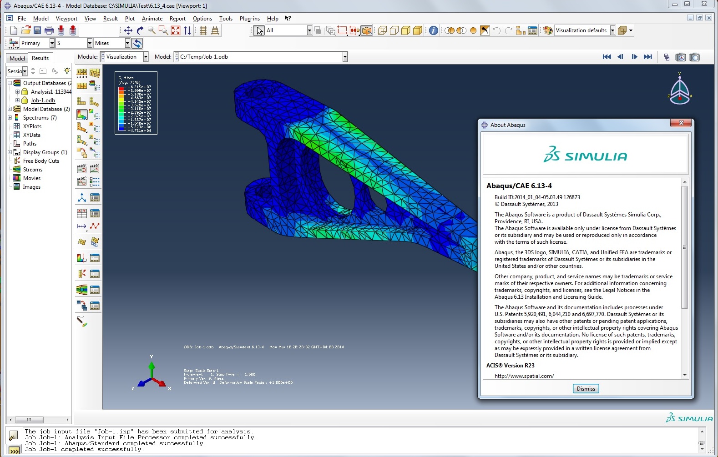Viewport: 718px width, 457px height.
Task: Print the viewport with the printer icon
Action: click(x=49, y=30)
